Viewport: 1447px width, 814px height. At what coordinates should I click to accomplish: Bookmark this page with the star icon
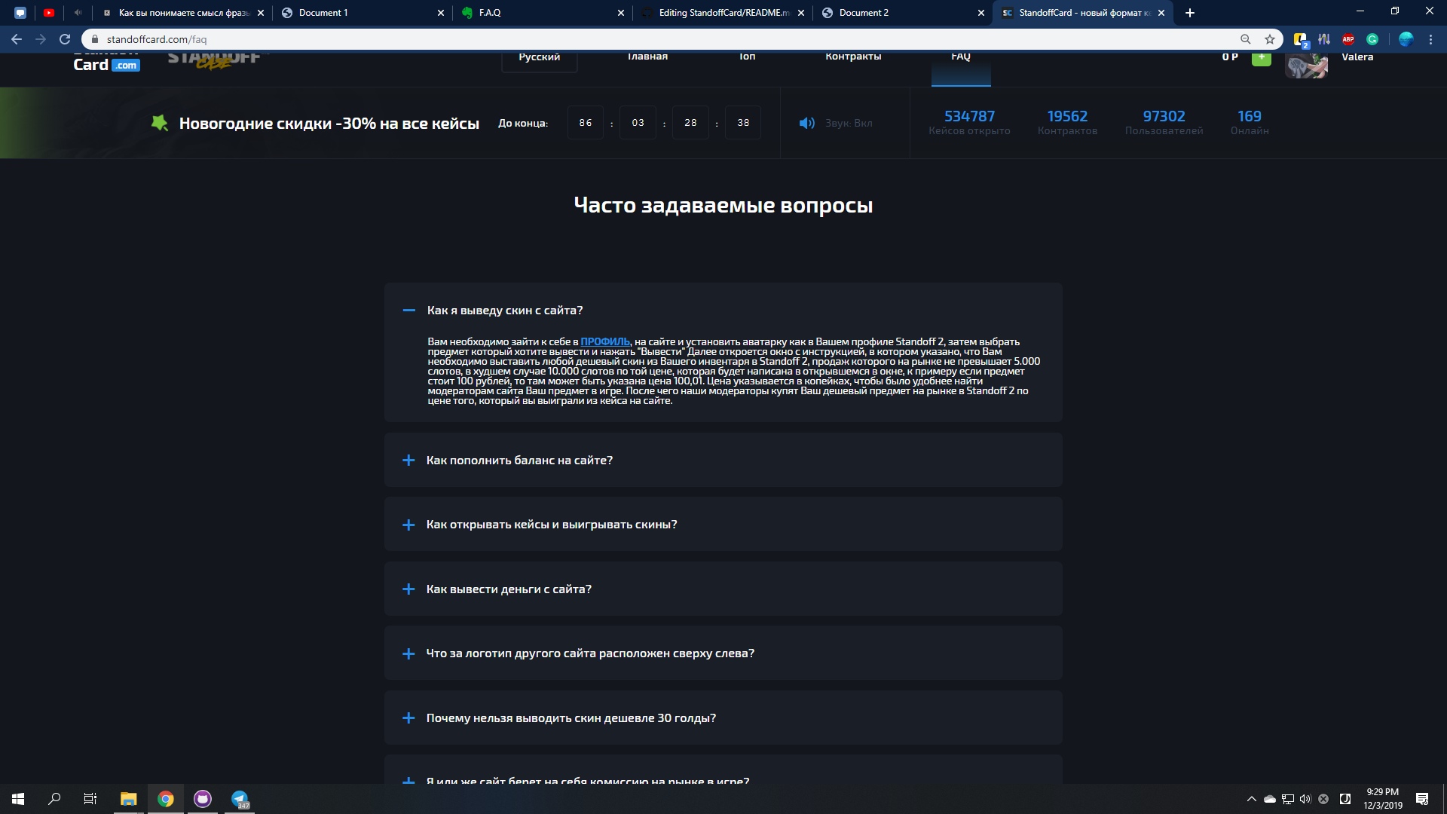coord(1270,39)
